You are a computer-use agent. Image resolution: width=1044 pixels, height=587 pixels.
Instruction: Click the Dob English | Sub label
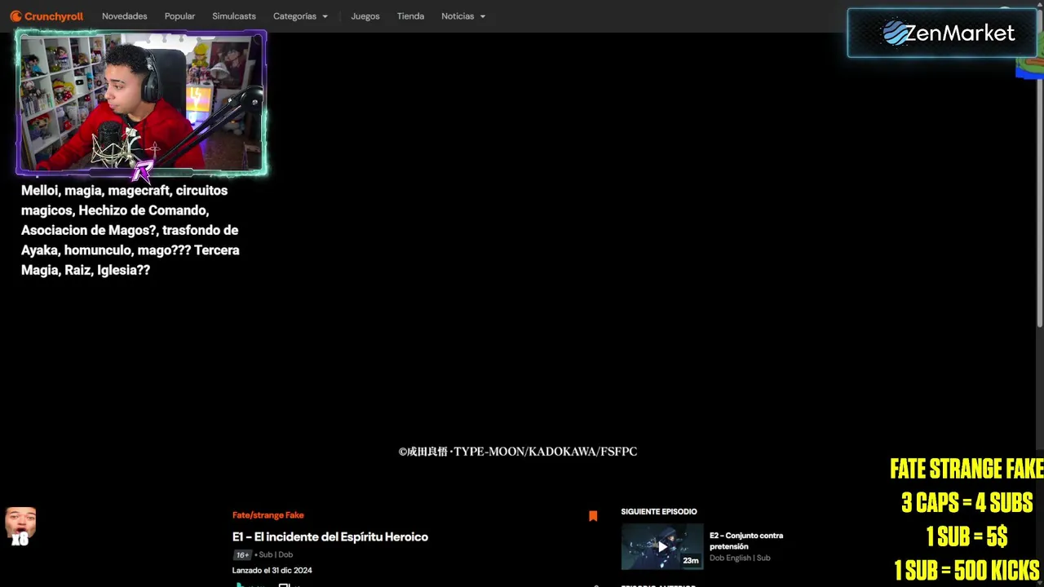pyautogui.click(x=740, y=558)
